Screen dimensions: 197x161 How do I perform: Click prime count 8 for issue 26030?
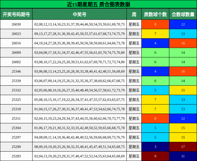pyautogui.click(x=155, y=24)
